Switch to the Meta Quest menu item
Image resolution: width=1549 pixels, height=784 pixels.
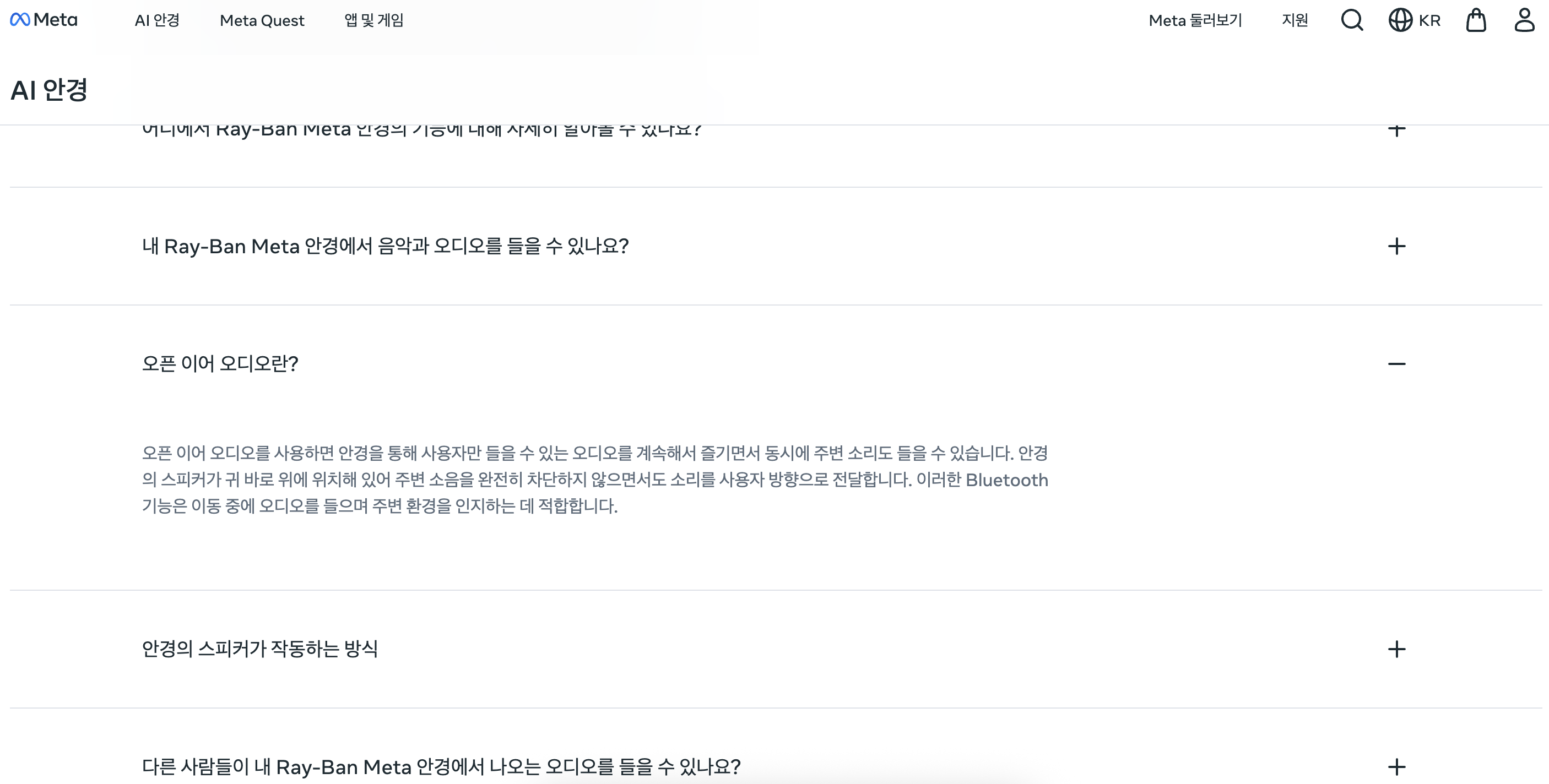point(262,20)
